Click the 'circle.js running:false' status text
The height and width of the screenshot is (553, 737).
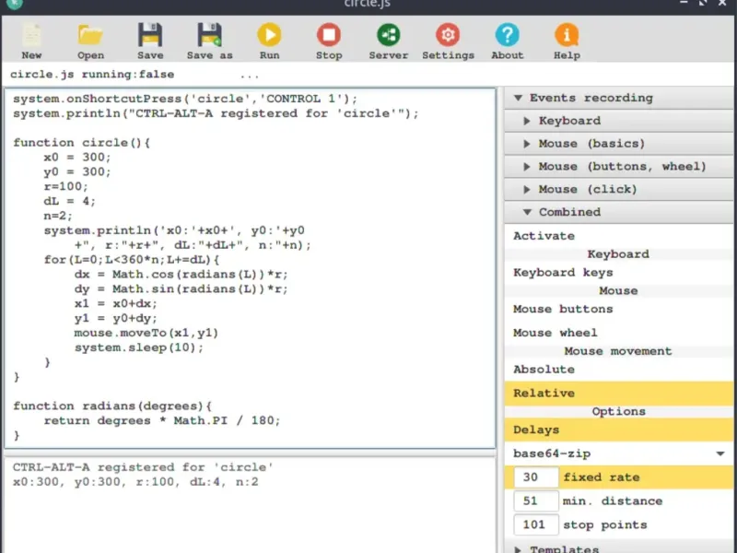92,75
